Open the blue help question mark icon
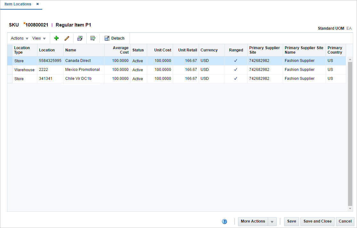The image size is (357, 228). click(224, 221)
